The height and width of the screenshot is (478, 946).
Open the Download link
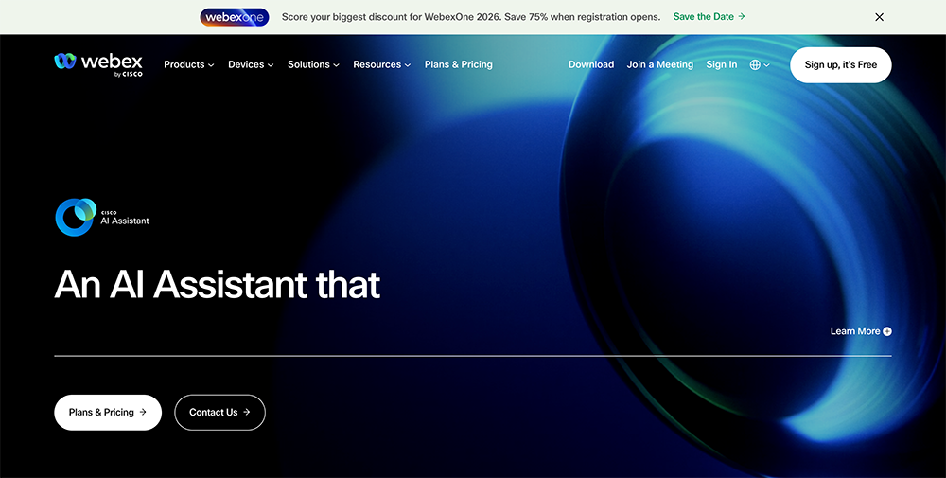591,64
